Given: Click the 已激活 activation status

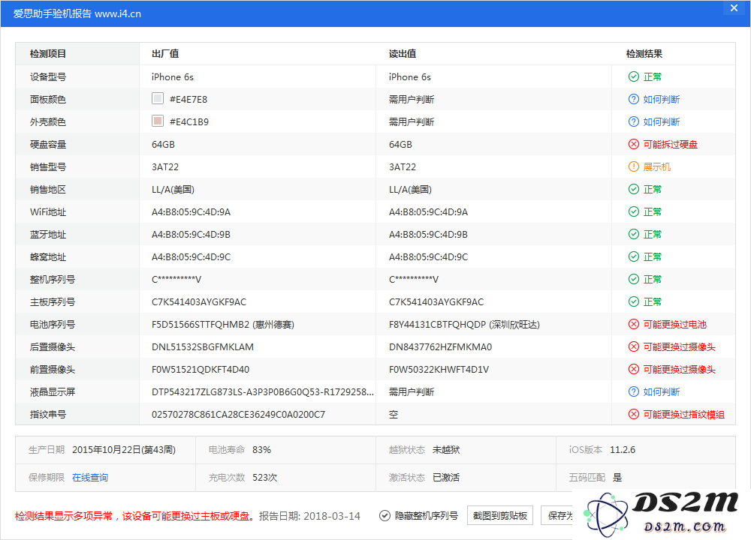Looking at the screenshot, I should pos(446,477).
